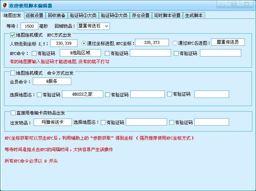Click third empty map field in 命令方式
Viewport: 256px width, 191px height.
point(212,94)
